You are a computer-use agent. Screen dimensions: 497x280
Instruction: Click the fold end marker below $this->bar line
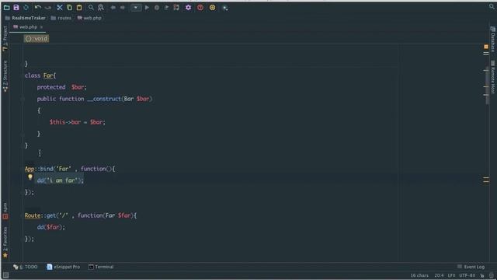[23, 134]
